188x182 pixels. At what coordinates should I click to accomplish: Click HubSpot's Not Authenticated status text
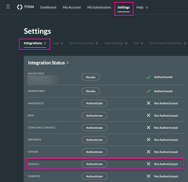pos(166,176)
